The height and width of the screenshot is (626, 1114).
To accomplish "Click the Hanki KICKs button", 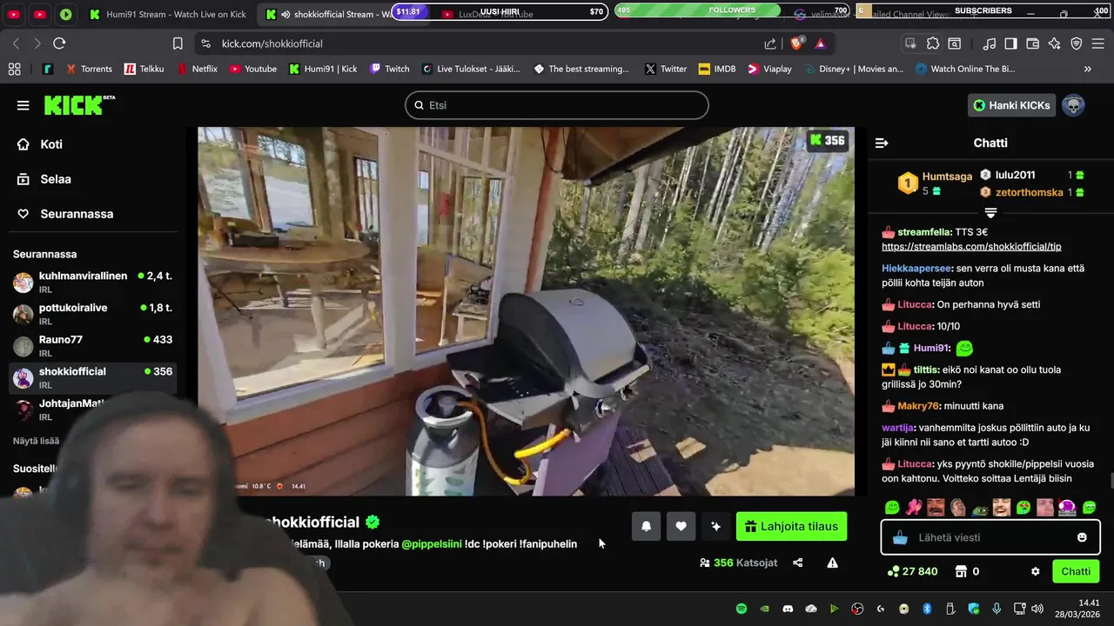I will pyautogui.click(x=1011, y=105).
